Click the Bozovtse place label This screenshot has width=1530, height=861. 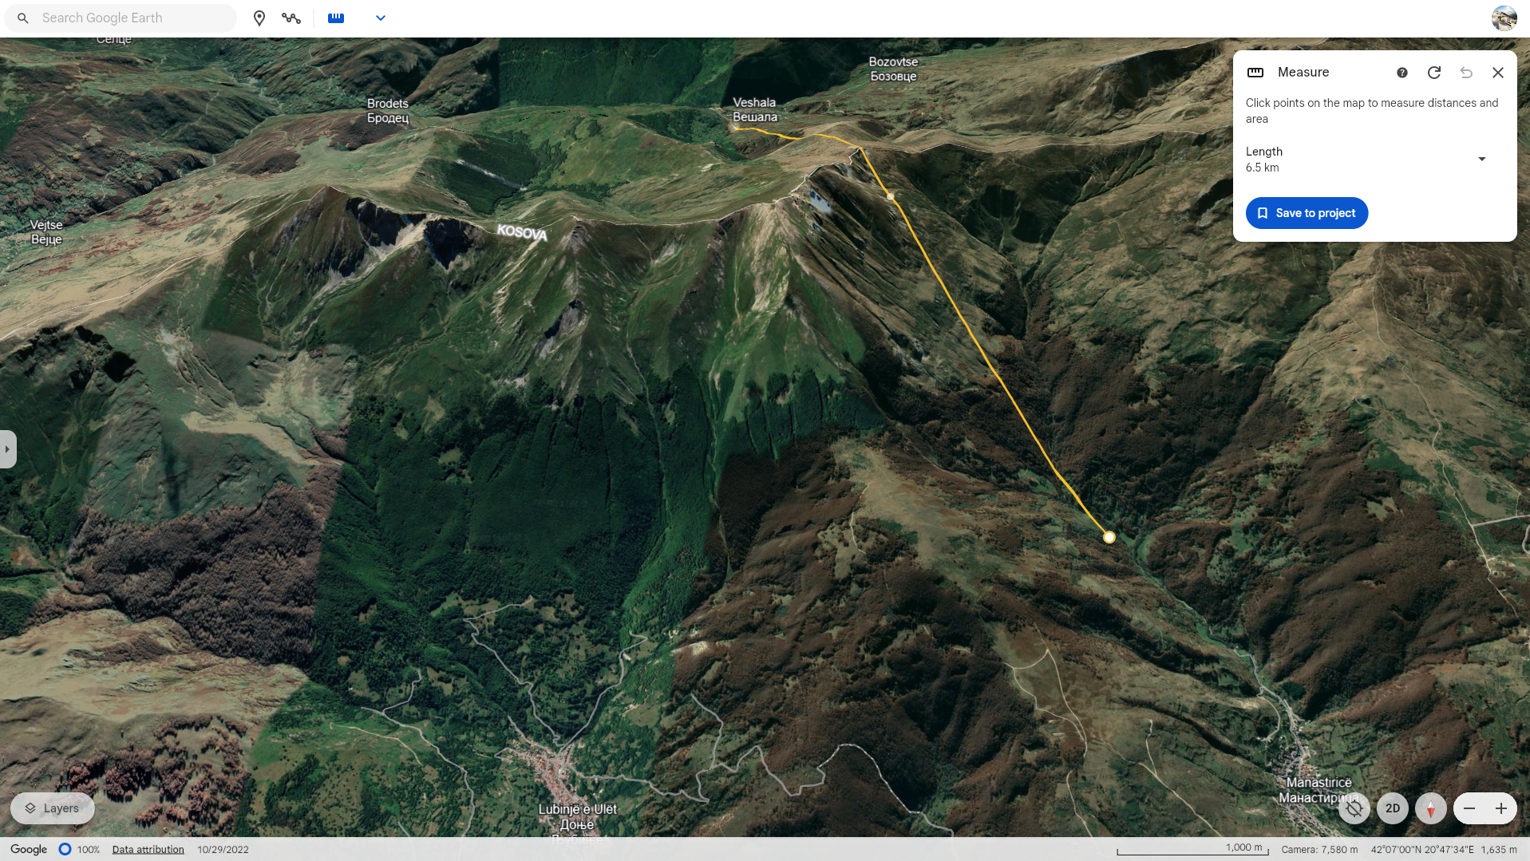pos(893,69)
